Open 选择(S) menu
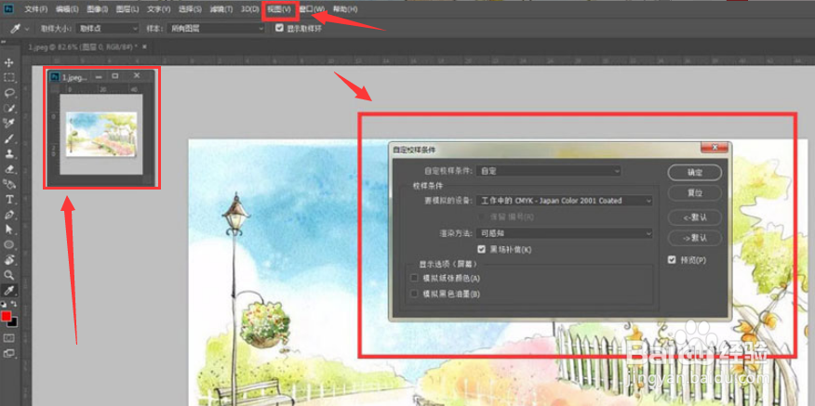The width and height of the screenshot is (815, 406). pos(190,9)
